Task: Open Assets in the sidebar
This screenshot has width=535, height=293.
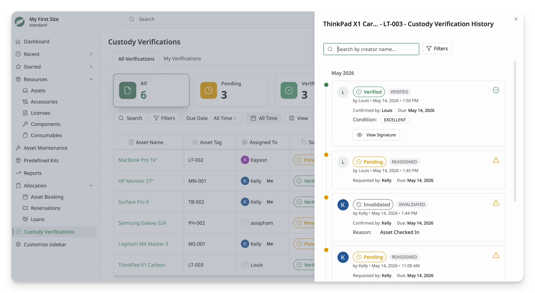Action: [38, 91]
